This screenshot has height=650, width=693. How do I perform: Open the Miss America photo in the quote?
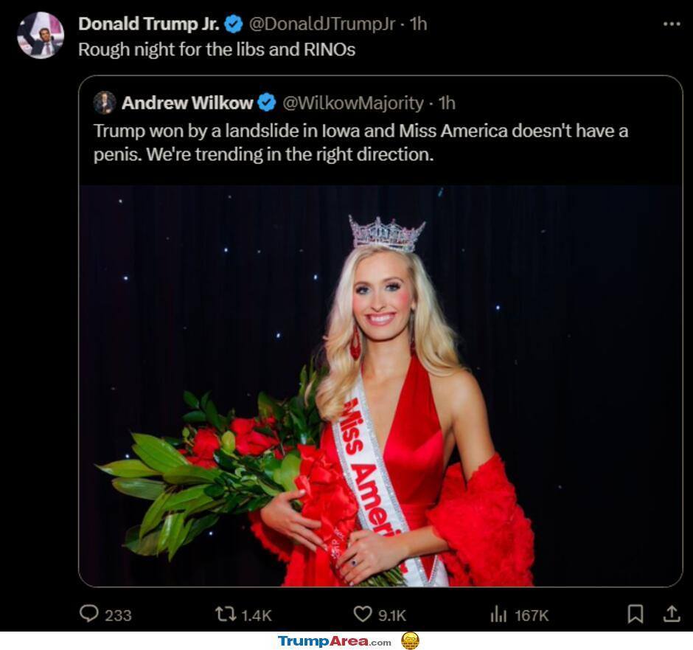(x=380, y=386)
